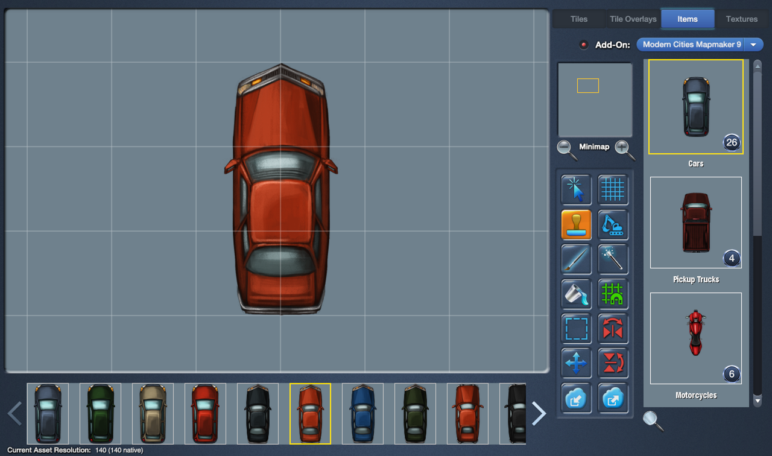Pick the first black sedan in asset strip
Screen dimensions: 772x456
pos(258,414)
